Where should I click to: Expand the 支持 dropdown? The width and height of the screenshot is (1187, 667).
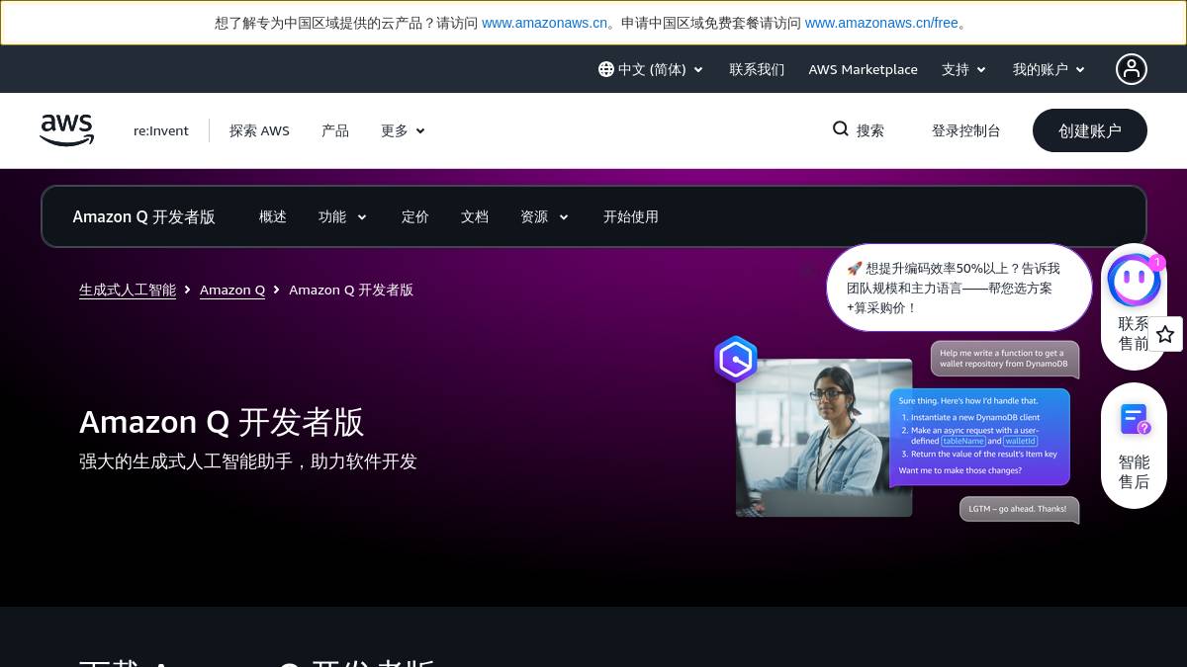click(964, 69)
